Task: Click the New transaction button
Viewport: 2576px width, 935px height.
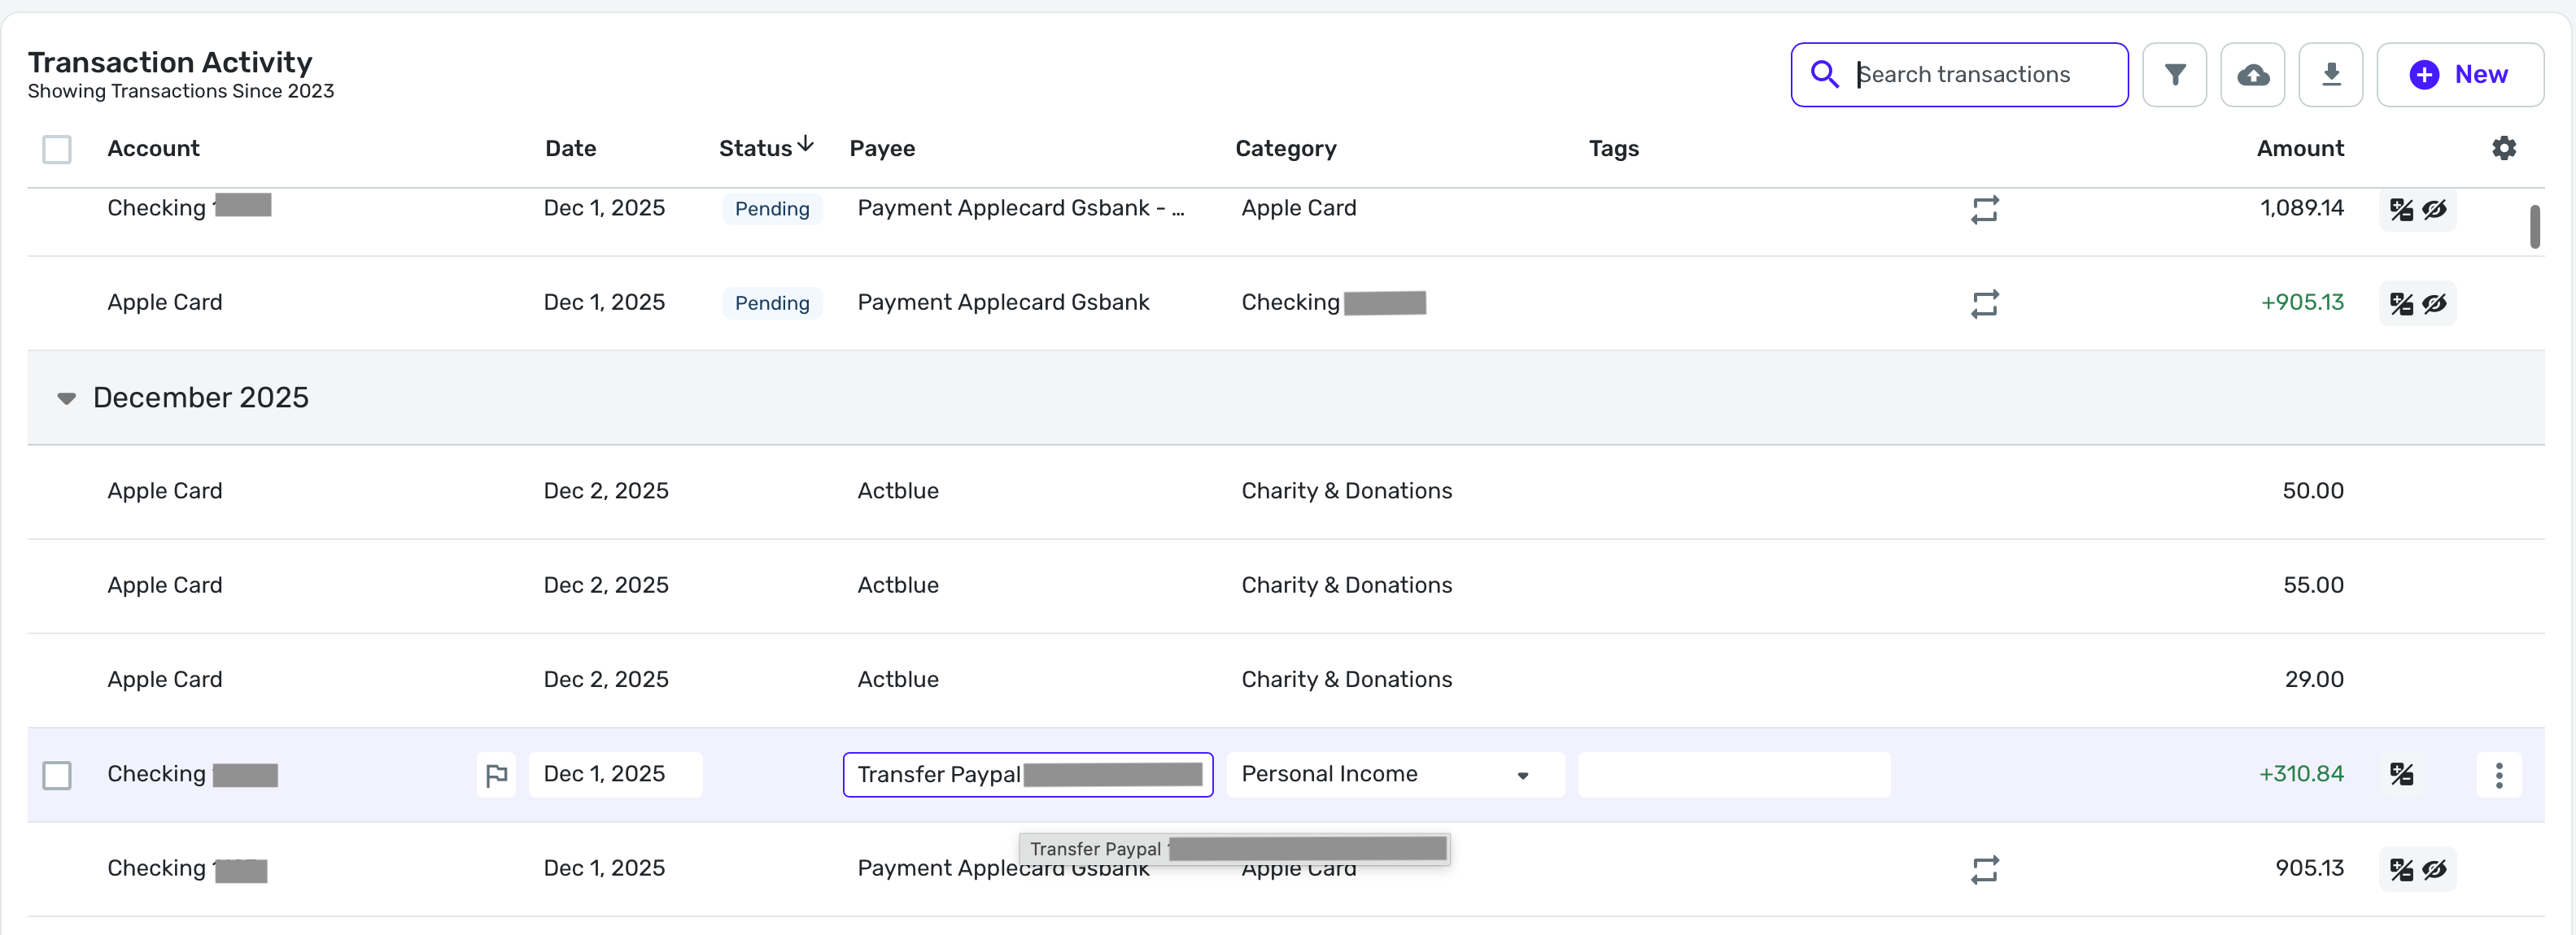Action: click(x=2459, y=75)
